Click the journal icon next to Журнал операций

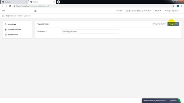click(5, 29)
